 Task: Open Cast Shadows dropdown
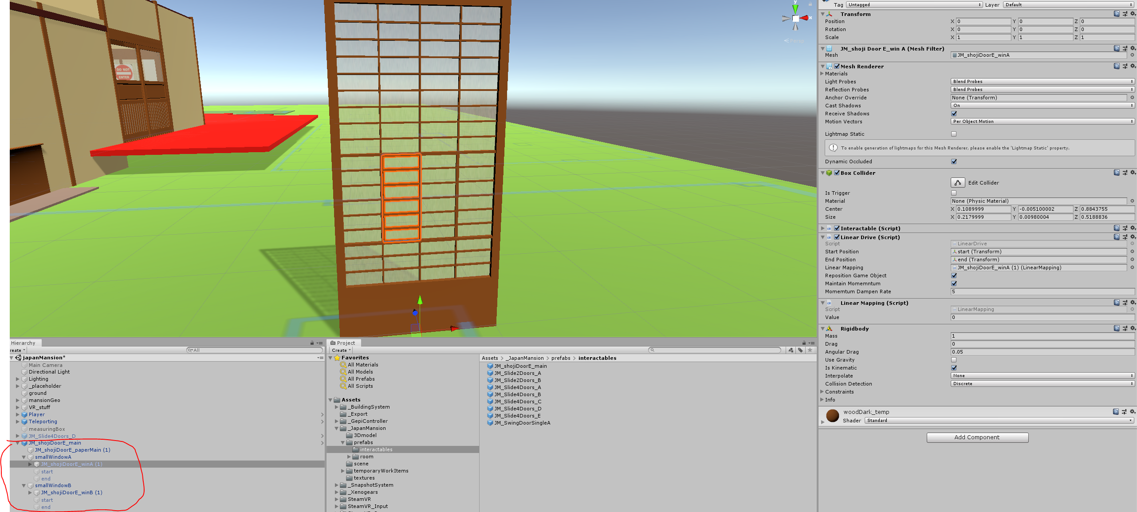click(x=1042, y=106)
